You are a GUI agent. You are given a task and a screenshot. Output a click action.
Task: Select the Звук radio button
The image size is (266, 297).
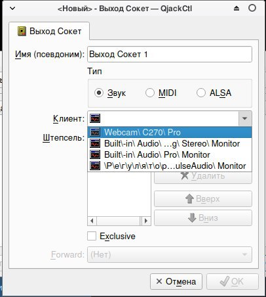99,93
